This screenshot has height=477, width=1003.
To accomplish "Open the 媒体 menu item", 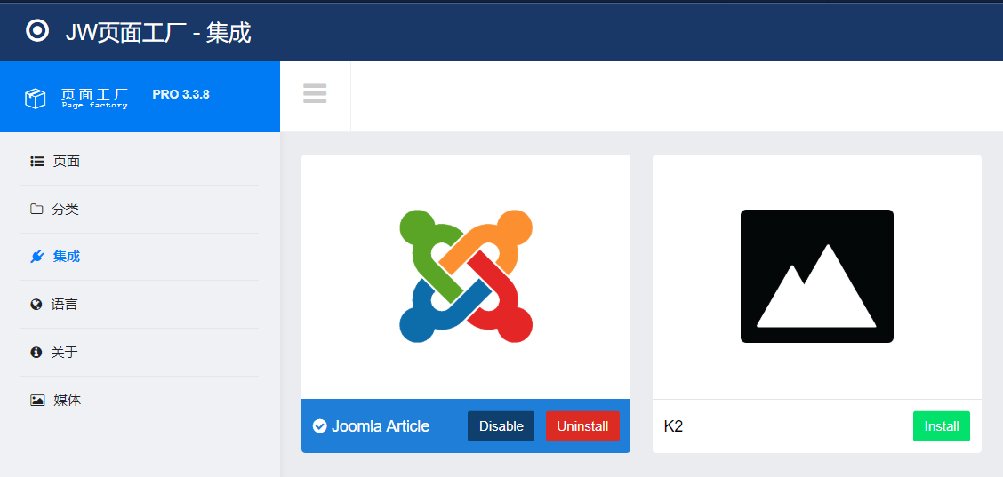I will pos(140,401).
